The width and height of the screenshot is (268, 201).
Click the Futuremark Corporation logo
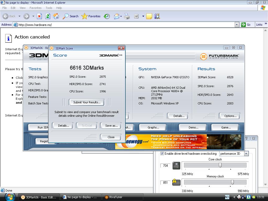219,57
